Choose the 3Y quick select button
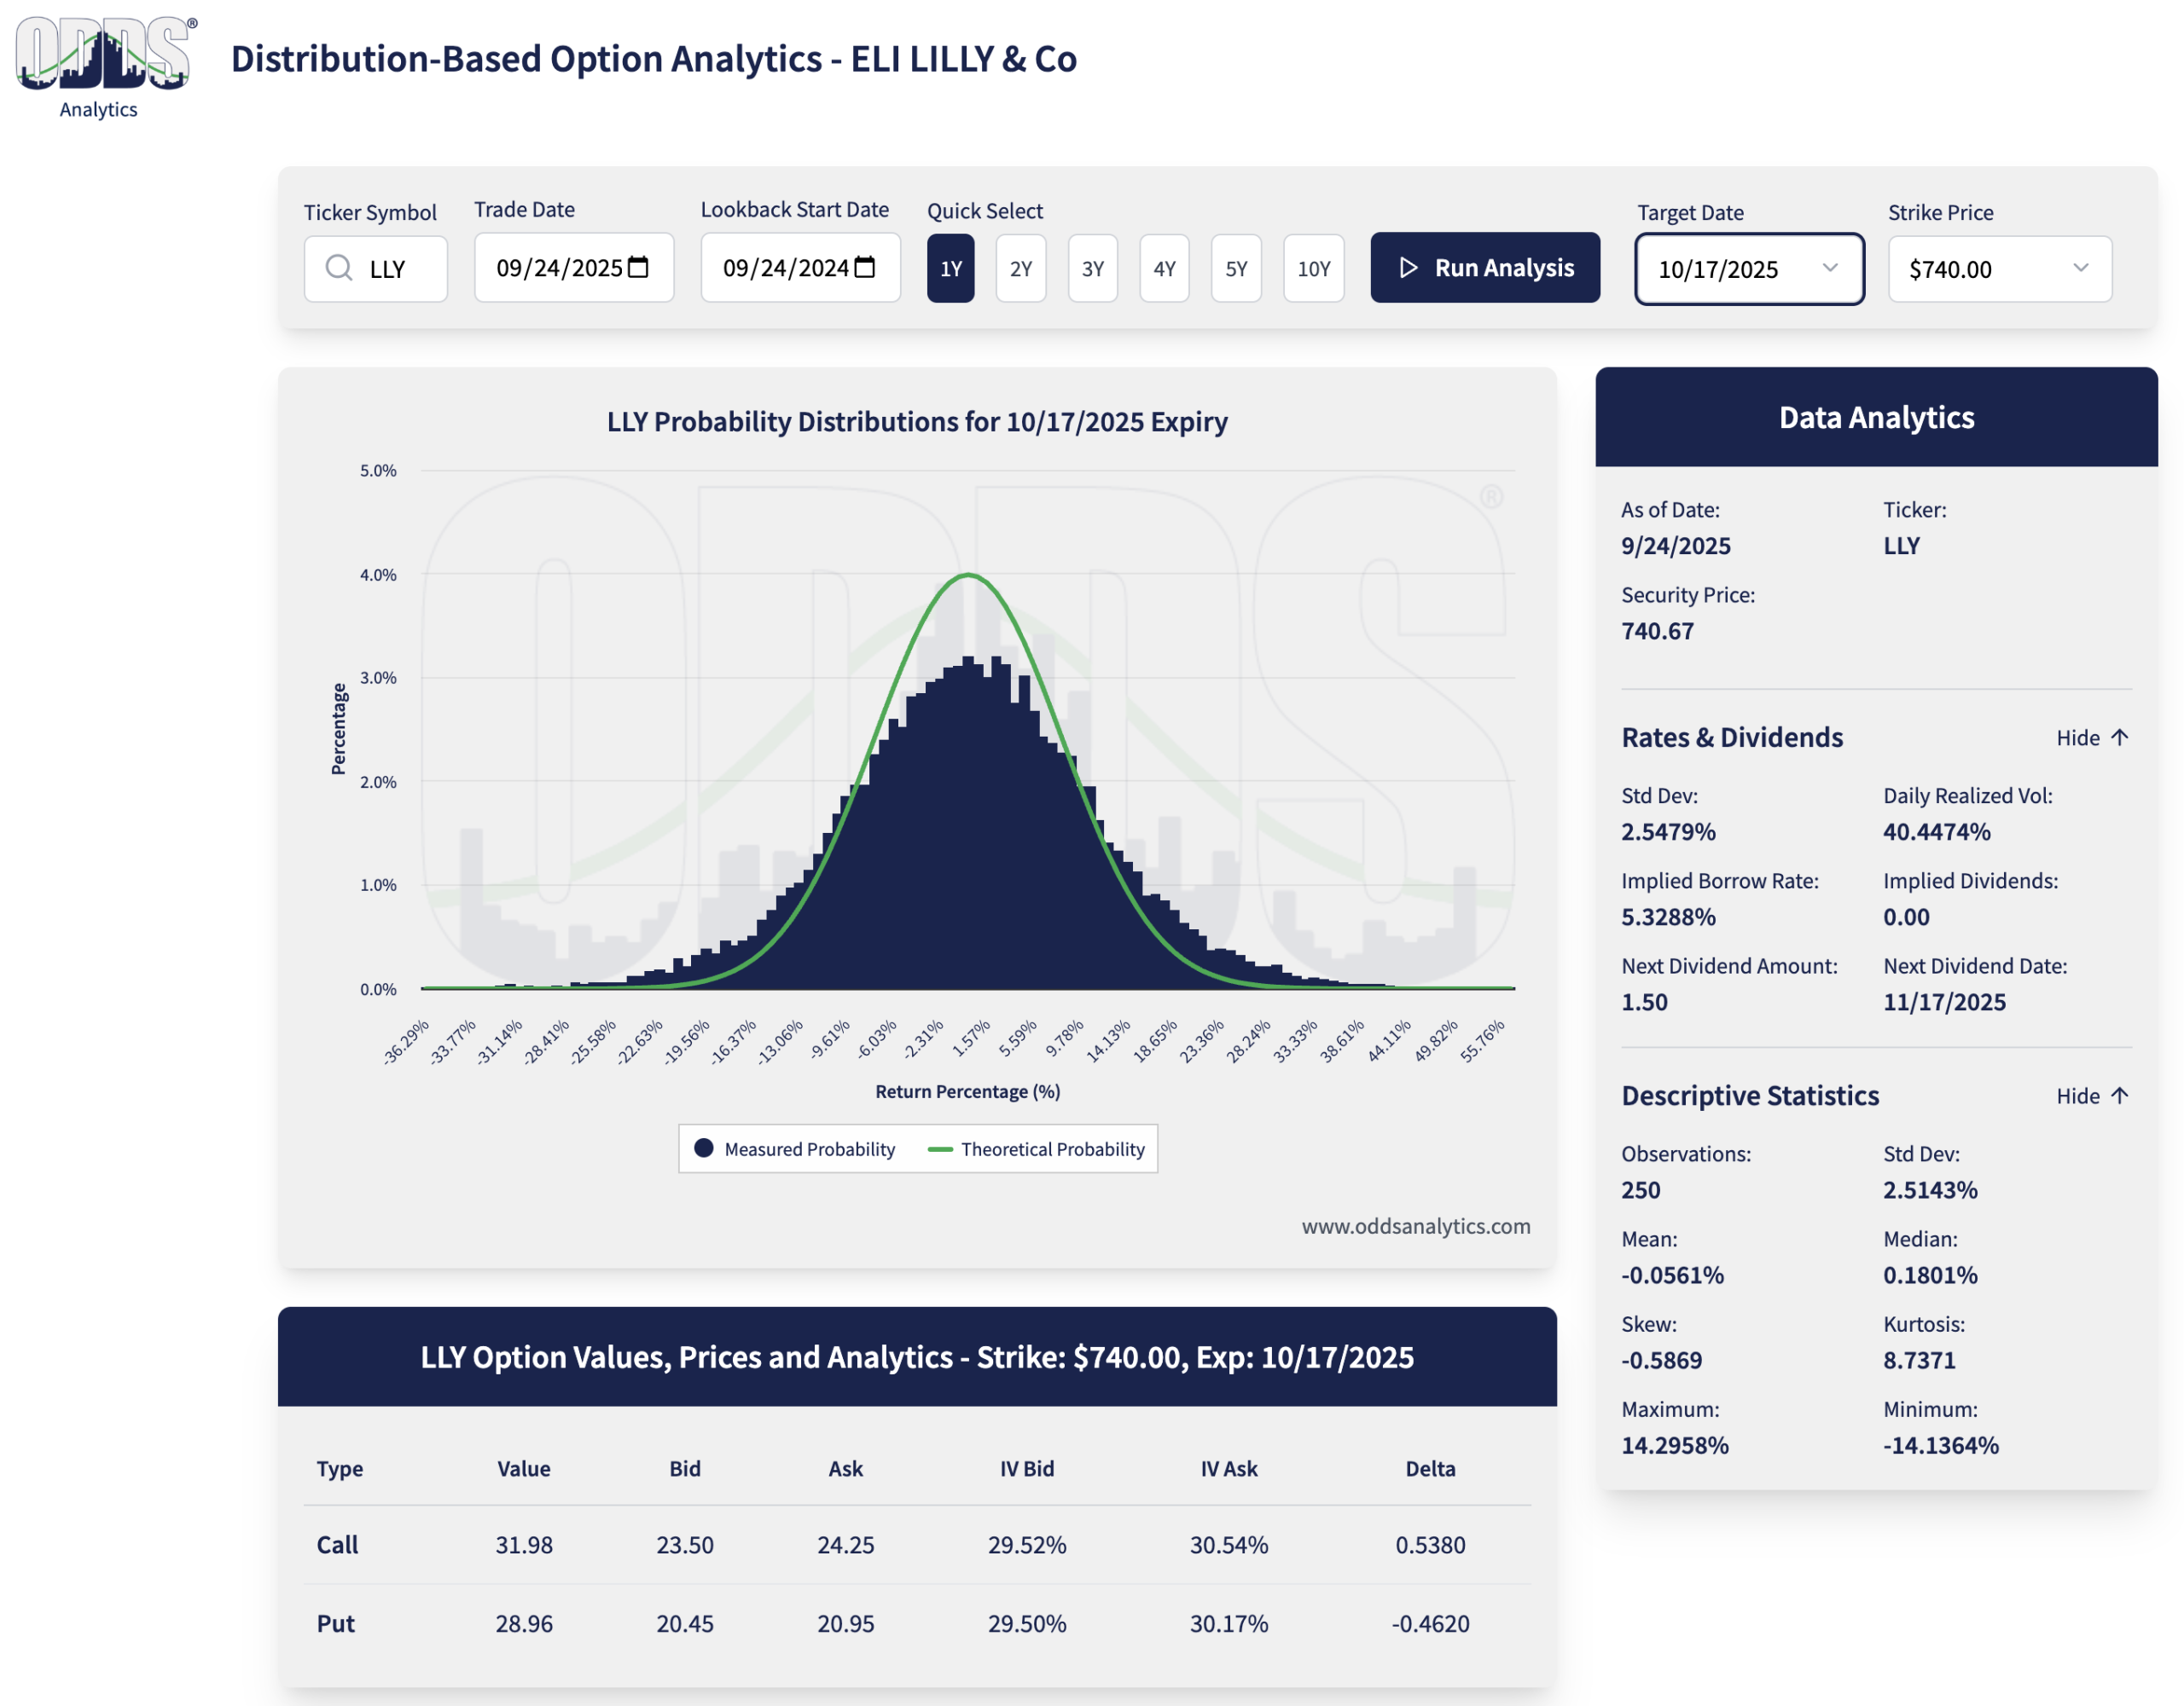The image size is (2184, 1706). tap(1092, 269)
